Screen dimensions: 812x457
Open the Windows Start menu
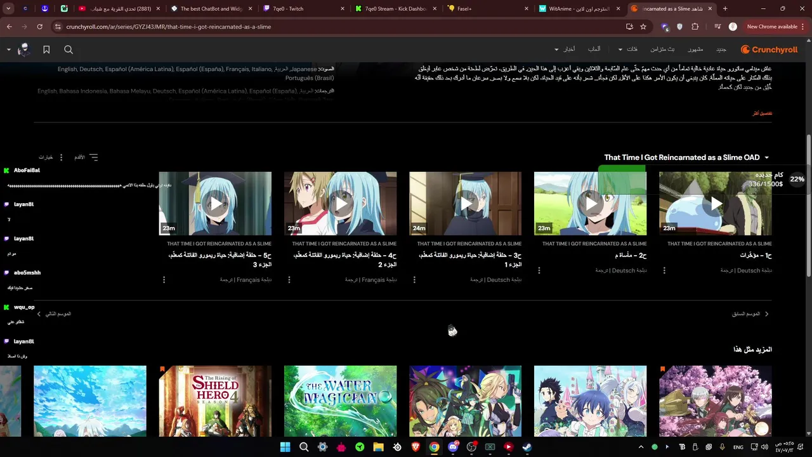pyautogui.click(x=285, y=447)
